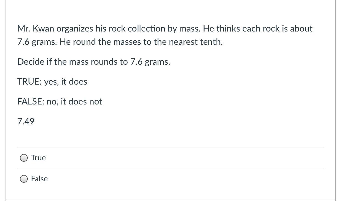The image size is (342, 204).
Task: Select the False radio button
Action: pos(24,179)
